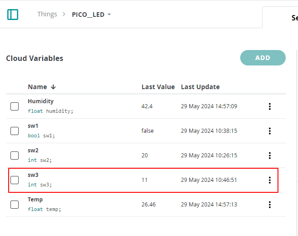Open the three-dot menu for Temp

coord(270,205)
